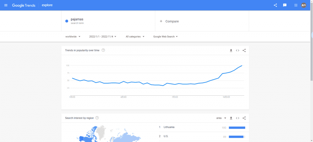
Task: Open the feedback icon in header
Action: click(285, 5)
